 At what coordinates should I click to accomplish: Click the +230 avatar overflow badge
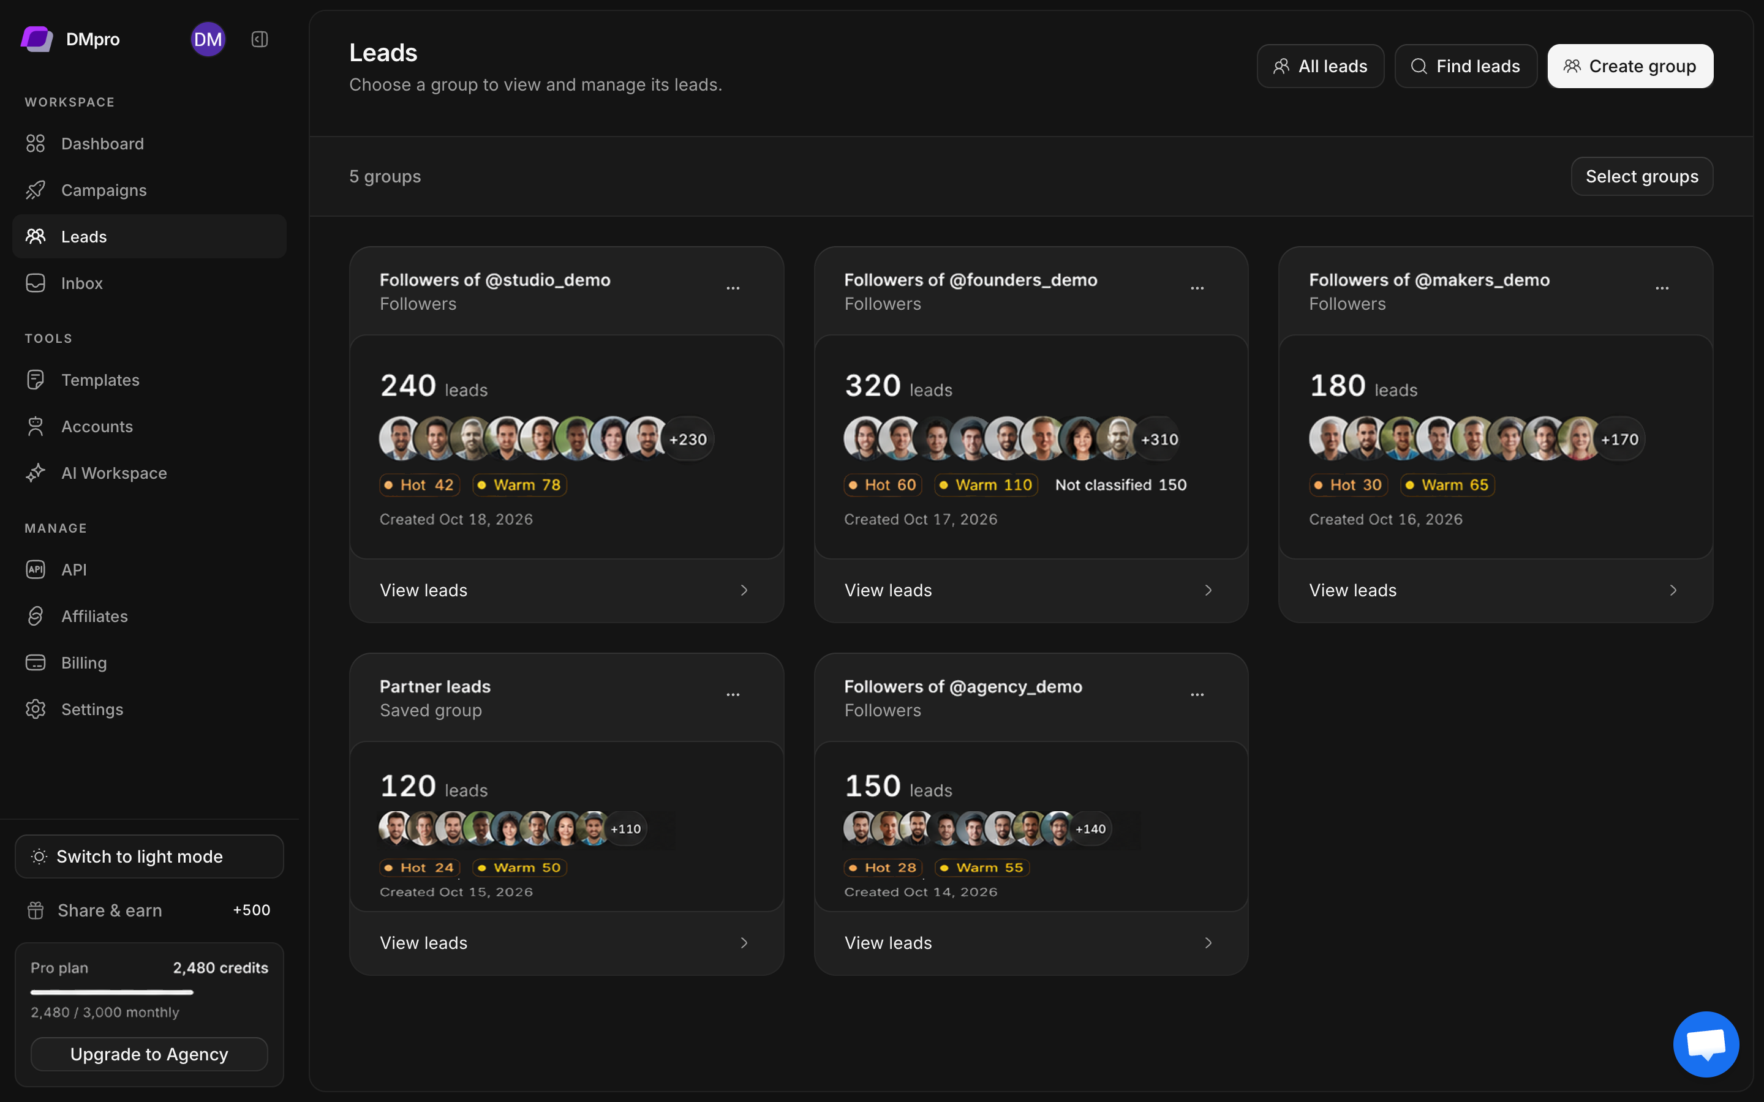pyautogui.click(x=688, y=439)
